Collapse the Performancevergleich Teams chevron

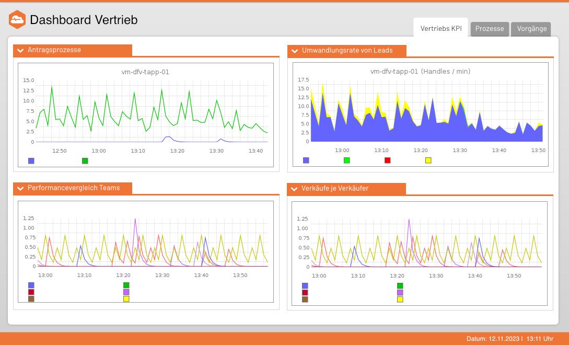[x=20, y=189]
